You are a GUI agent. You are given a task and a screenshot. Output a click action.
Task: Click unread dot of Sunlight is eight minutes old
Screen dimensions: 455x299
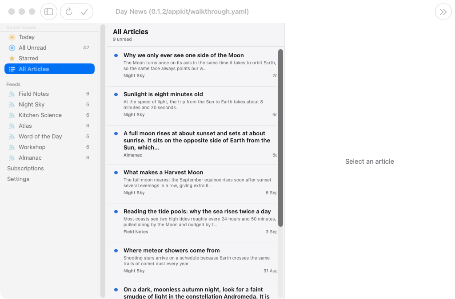click(116, 94)
